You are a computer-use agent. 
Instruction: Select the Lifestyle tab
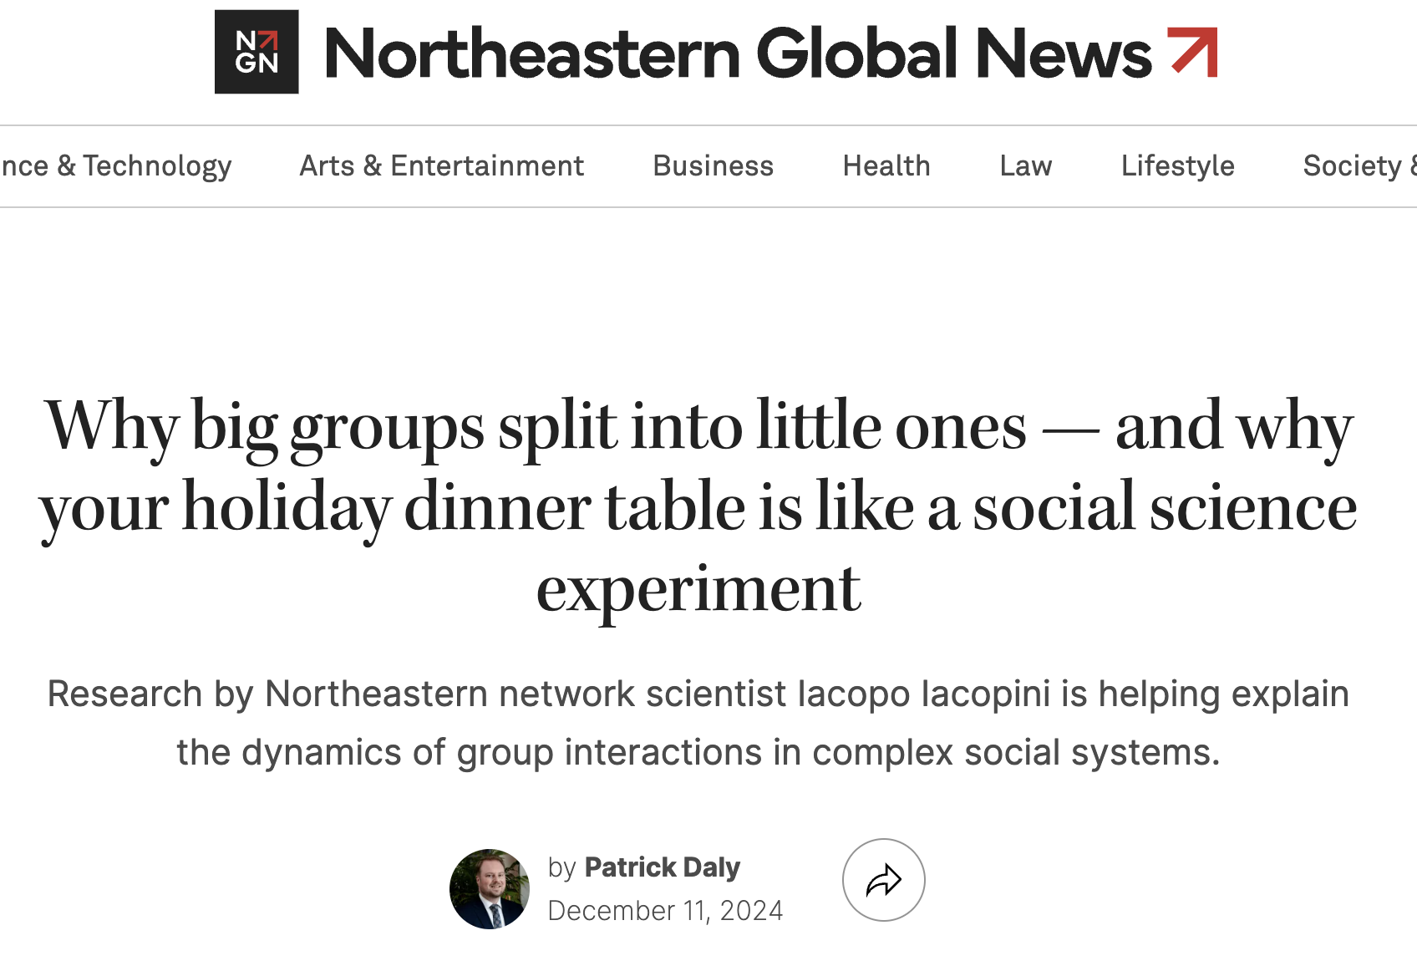tap(1178, 165)
